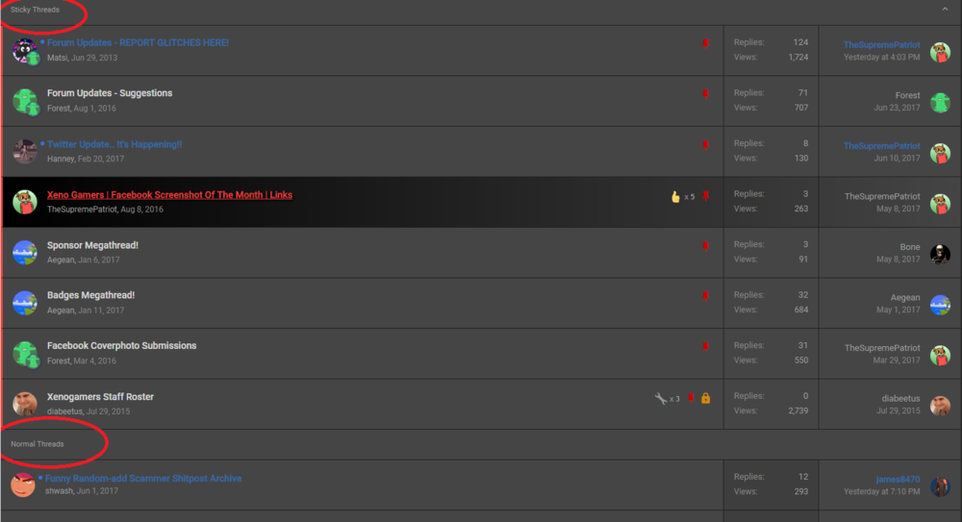Viewport: 962px width, 522px height.
Task: Click TheSupremePatriot author name under Xeno Gamers
Action: [x=82, y=210]
